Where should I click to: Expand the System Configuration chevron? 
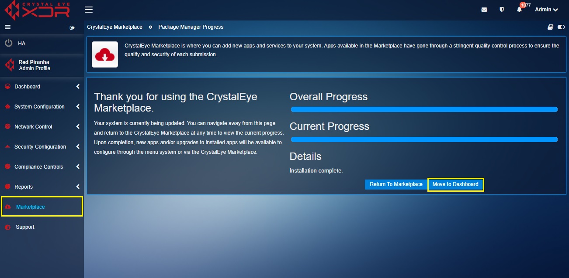[x=78, y=107]
